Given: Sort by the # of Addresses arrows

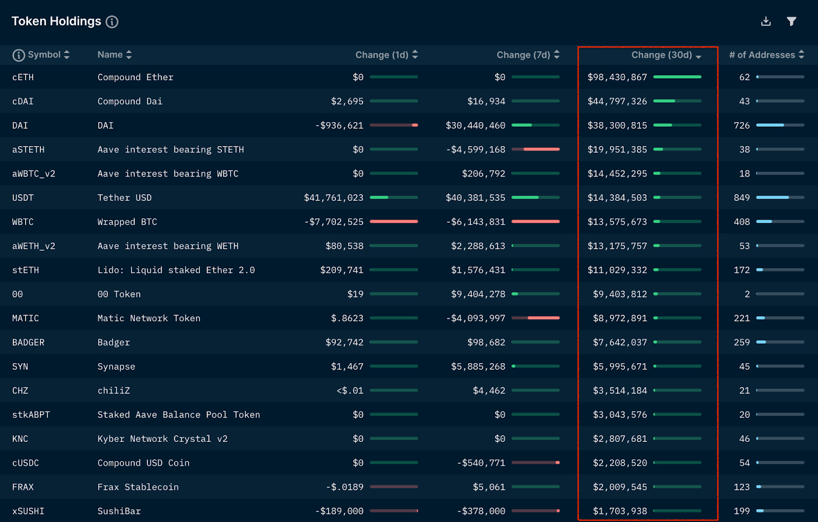Looking at the screenshot, I should pyautogui.click(x=801, y=55).
